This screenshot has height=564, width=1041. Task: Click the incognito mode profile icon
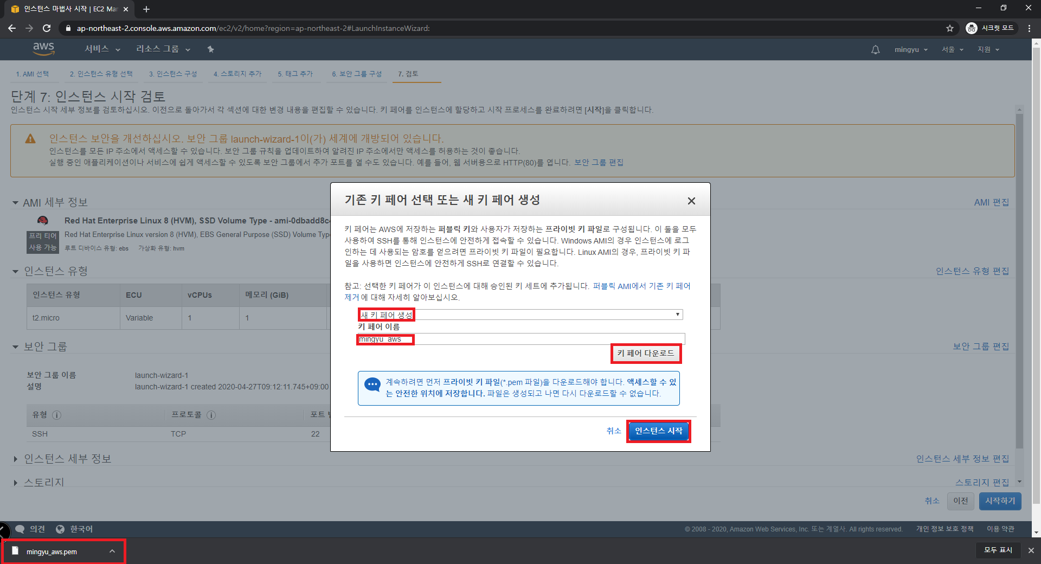pos(972,28)
